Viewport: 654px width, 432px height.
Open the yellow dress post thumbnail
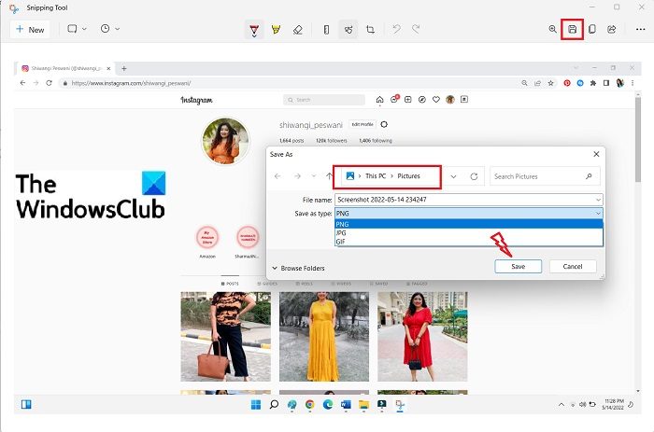coord(324,337)
